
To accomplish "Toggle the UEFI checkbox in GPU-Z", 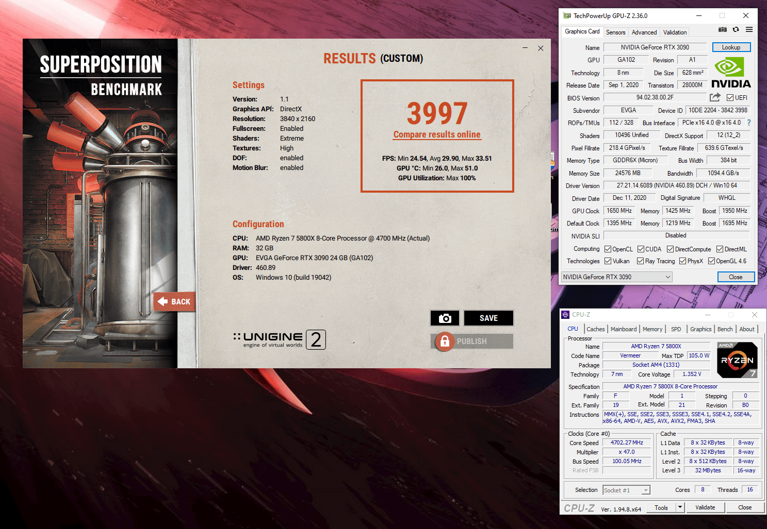I will click(730, 98).
